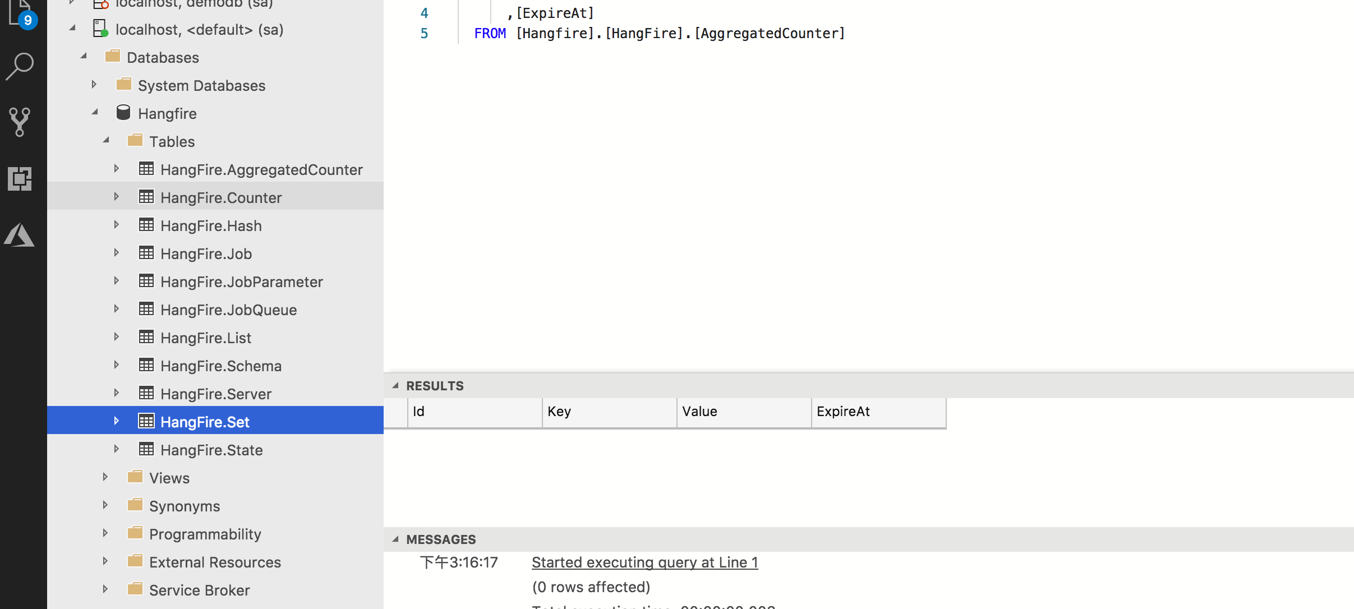The image size is (1354, 609).
Task: Click the localhost default server icon
Action: click(x=100, y=29)
